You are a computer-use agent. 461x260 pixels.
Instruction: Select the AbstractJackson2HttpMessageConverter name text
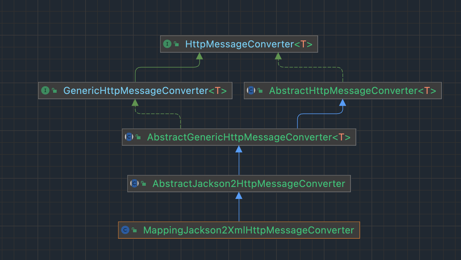[x=249, y=184]
